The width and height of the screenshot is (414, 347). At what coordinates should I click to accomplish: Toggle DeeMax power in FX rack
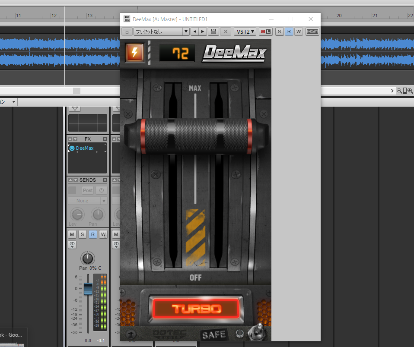[72, 148]
